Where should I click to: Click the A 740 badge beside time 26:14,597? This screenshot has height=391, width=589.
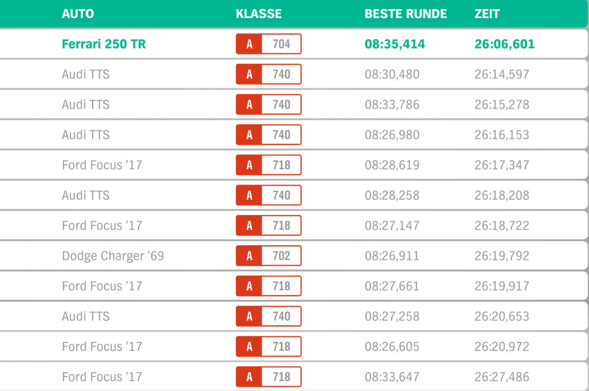click(268, 75)
